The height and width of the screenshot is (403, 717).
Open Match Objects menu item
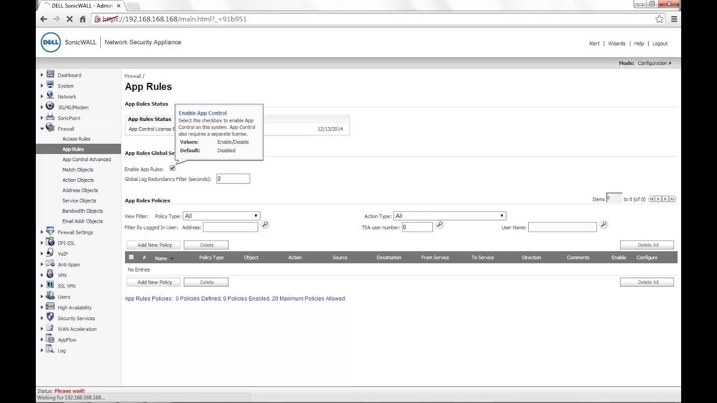tap(78, 170)
